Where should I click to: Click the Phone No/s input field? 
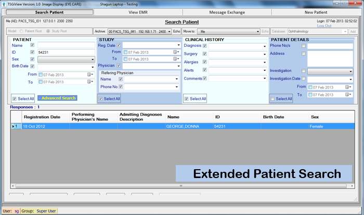click(330, 46)
